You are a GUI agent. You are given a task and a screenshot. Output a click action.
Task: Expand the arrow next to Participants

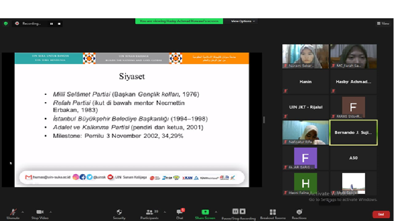pos(165,212)
